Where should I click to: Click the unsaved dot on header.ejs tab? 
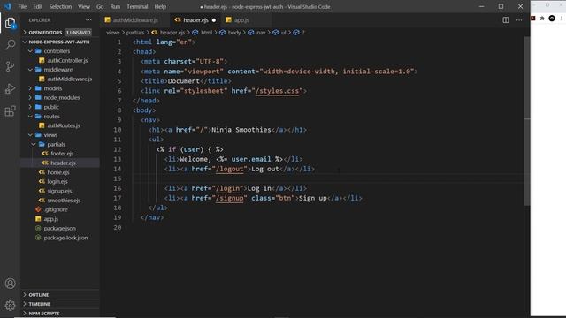tap(214, 20)
